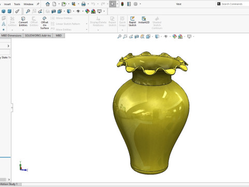The width and height of the screenshot is (249, 187).
Task: Click the Print icon
Action: (84, 4)
